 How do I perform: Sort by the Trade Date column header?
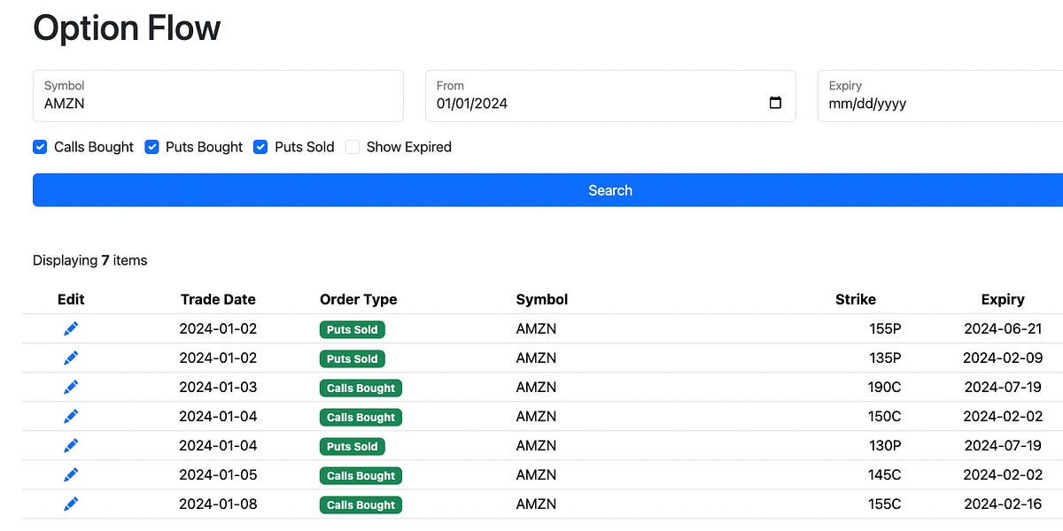coord(218,299)
